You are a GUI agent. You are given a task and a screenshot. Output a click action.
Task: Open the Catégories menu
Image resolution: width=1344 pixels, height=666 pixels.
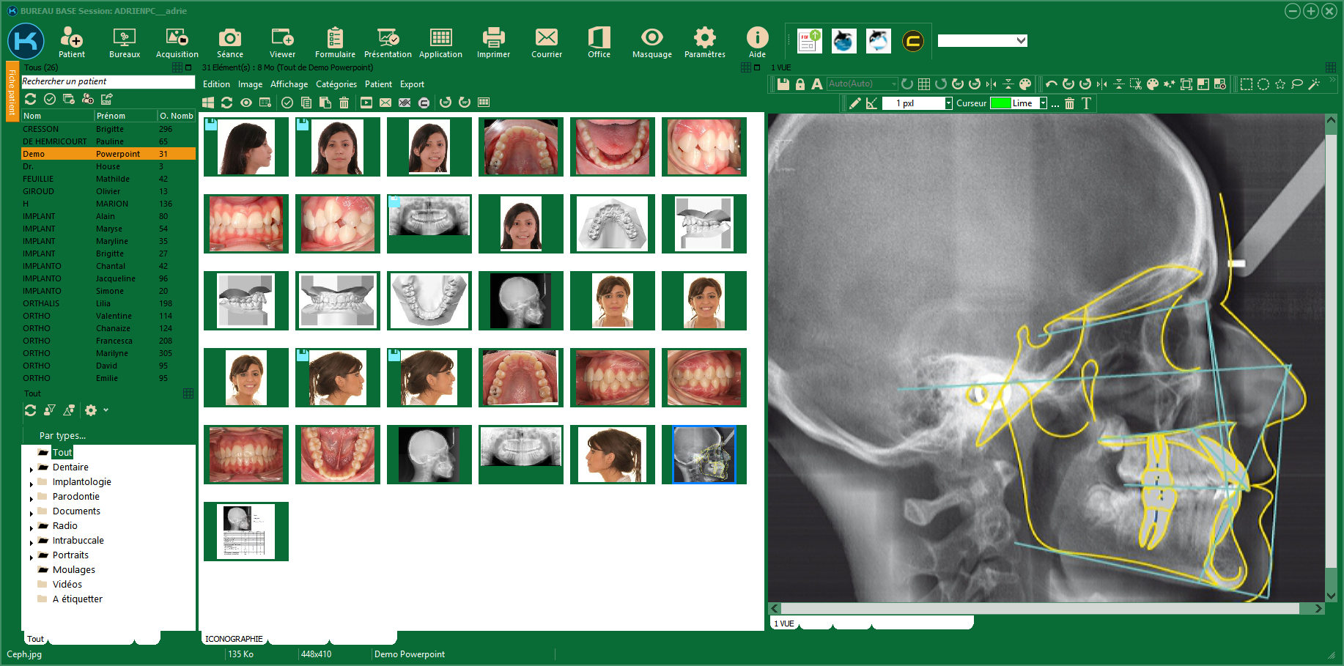[336, 84]
